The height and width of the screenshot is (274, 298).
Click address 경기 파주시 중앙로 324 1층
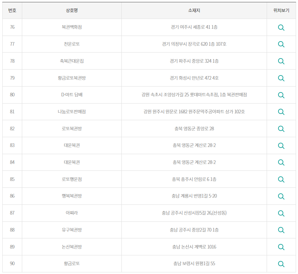click(194, 61)
